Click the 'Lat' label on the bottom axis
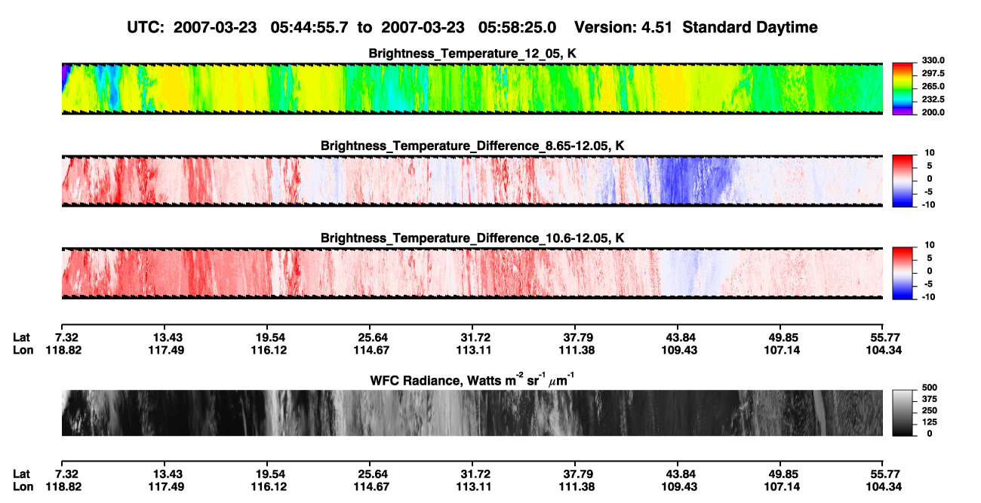The height and width of the screenshot is (503, 981). [22, 474]
